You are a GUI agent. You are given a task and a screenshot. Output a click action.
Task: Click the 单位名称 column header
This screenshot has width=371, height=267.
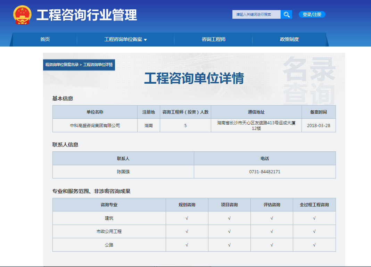[x=95, y=112]
